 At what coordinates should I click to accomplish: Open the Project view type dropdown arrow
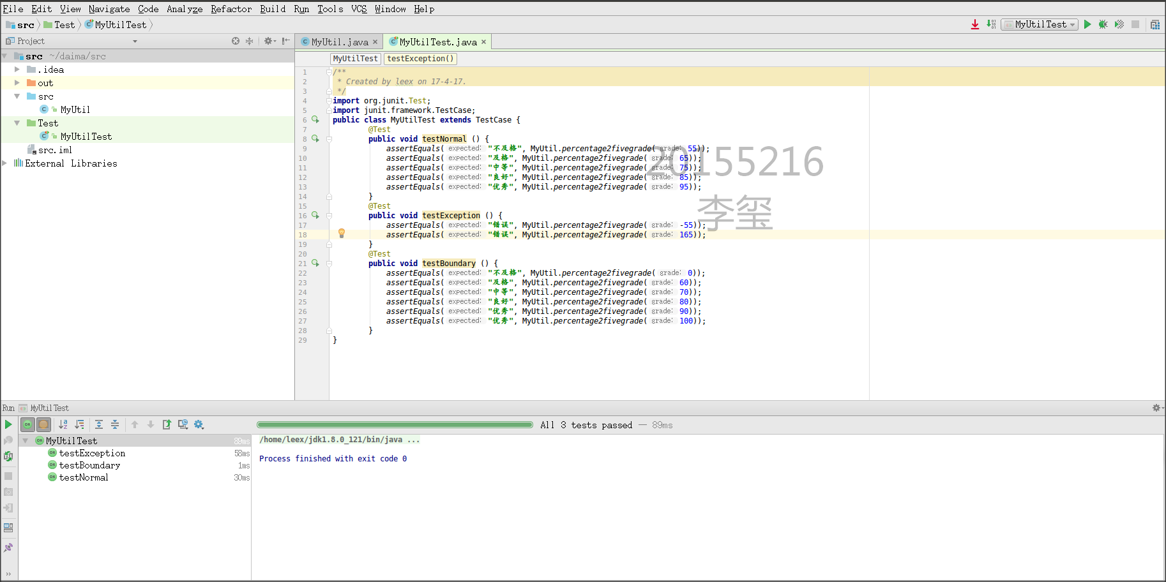point(135,41)
